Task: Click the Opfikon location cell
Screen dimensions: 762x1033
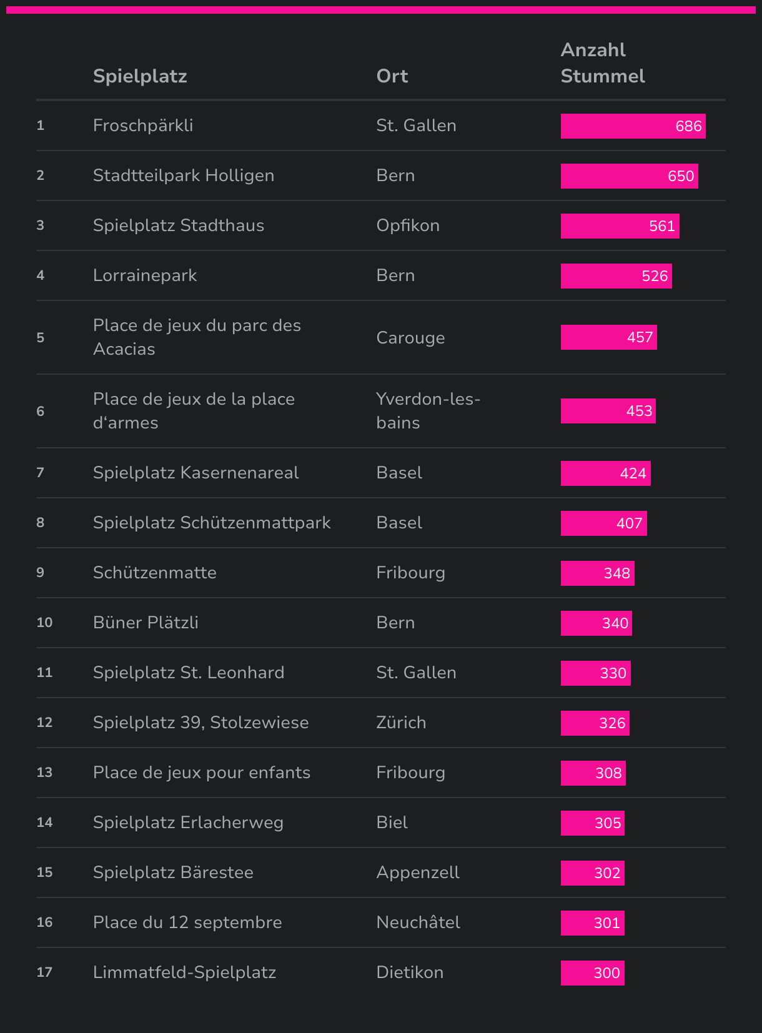Action: coord(407,225)
